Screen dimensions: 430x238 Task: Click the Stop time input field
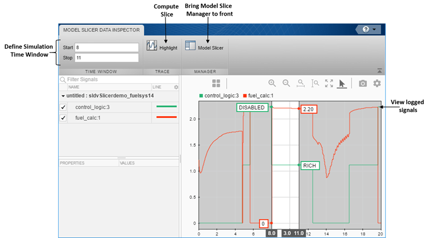click(x=106, y=58)
